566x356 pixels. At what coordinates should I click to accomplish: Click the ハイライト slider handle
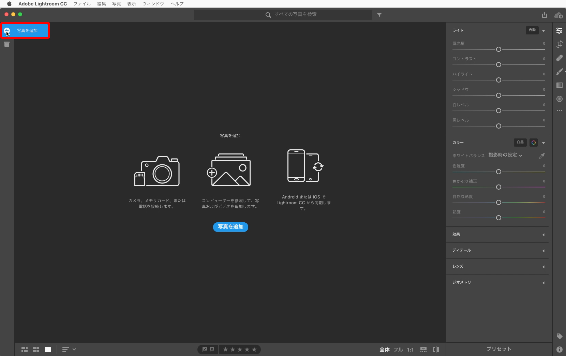pyautogui.click(x=498, y=80)
